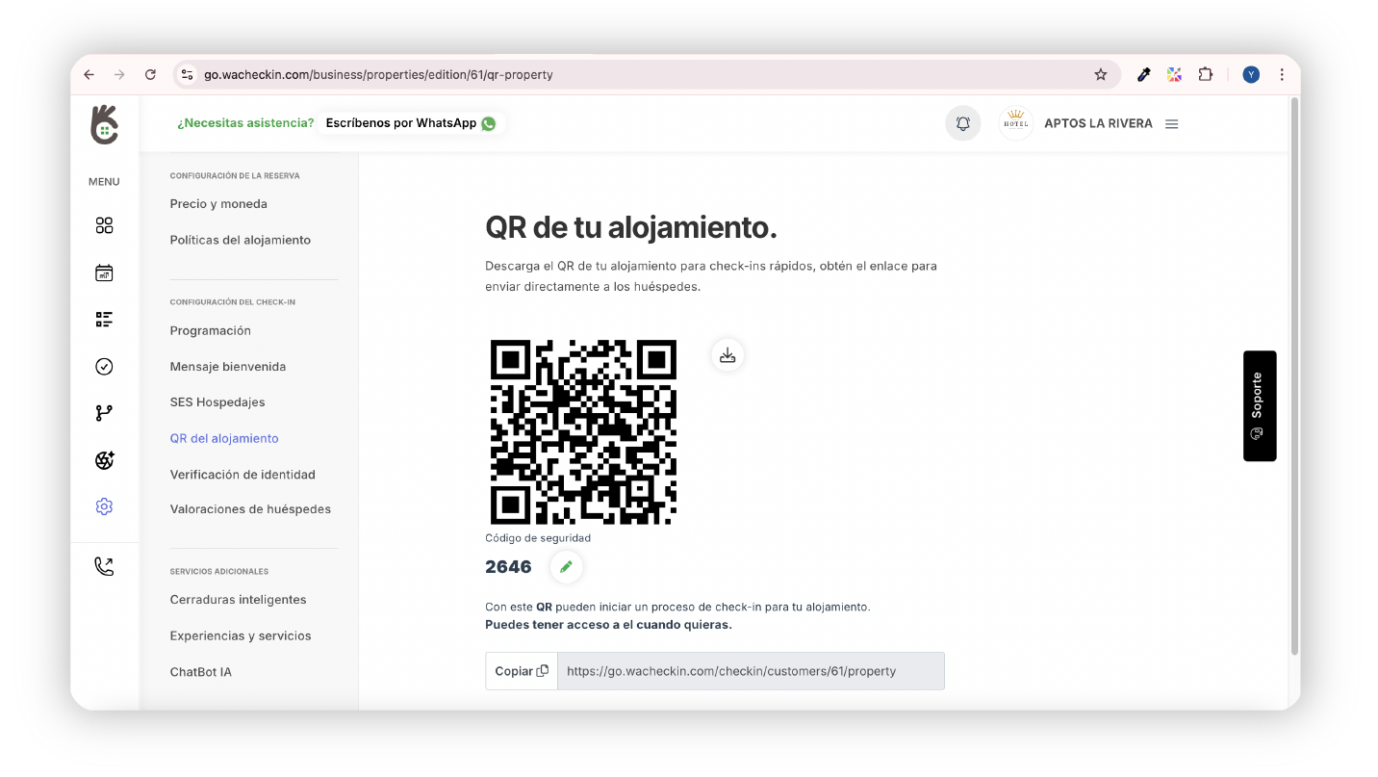Click the check-in URL text field
1378x777 pixels.
751,671
